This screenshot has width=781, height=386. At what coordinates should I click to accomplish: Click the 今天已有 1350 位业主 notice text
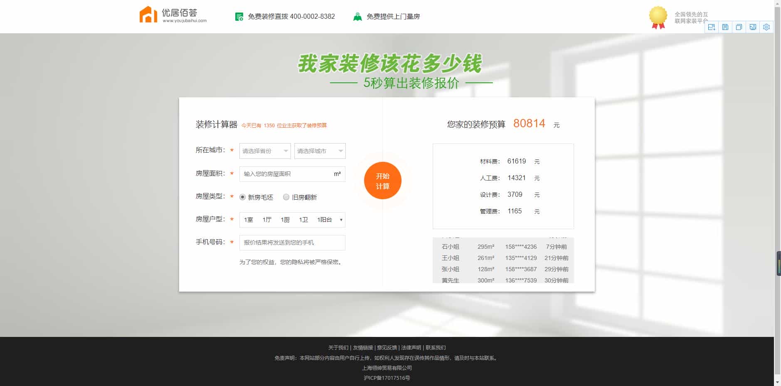284,126
